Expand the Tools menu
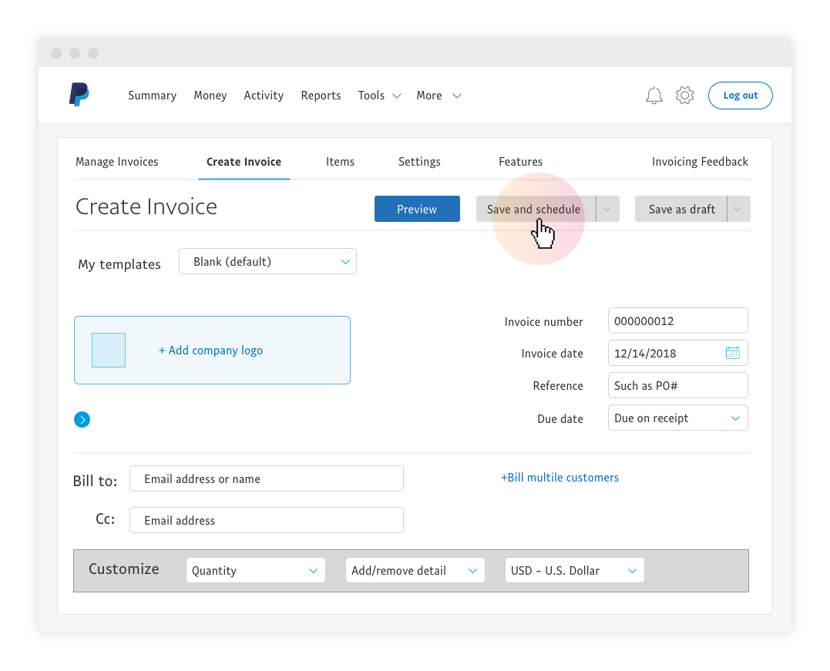 click(379, 96)
